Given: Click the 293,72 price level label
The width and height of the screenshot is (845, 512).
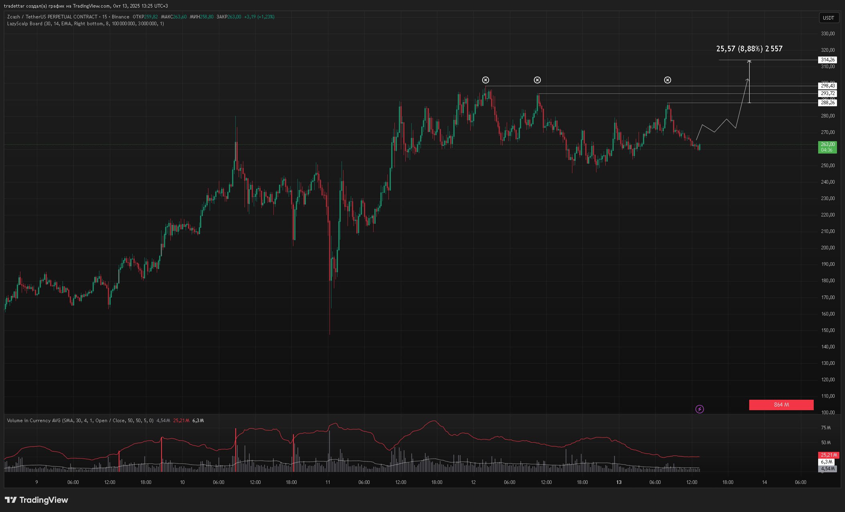Looking at the screenshot, I should click(x=827, y=93).
